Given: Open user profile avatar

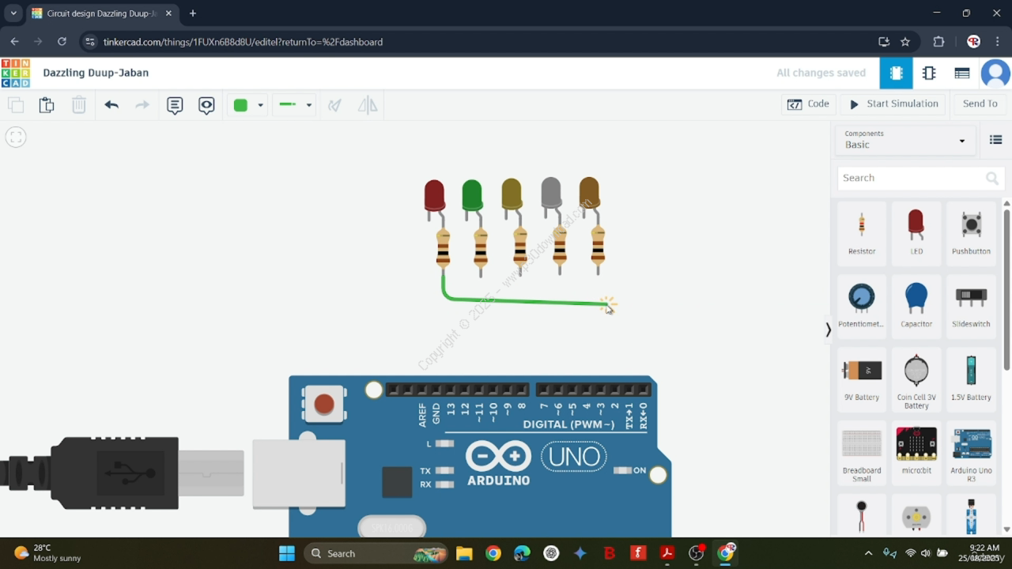Looking at the screenshot, I should [x=995, y=73].
